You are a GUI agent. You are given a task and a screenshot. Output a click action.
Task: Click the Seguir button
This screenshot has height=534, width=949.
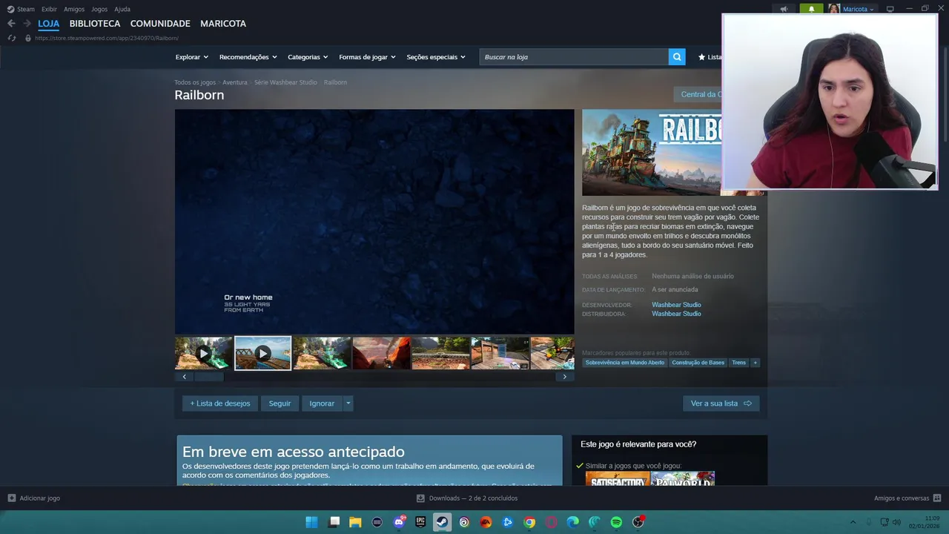280,403
